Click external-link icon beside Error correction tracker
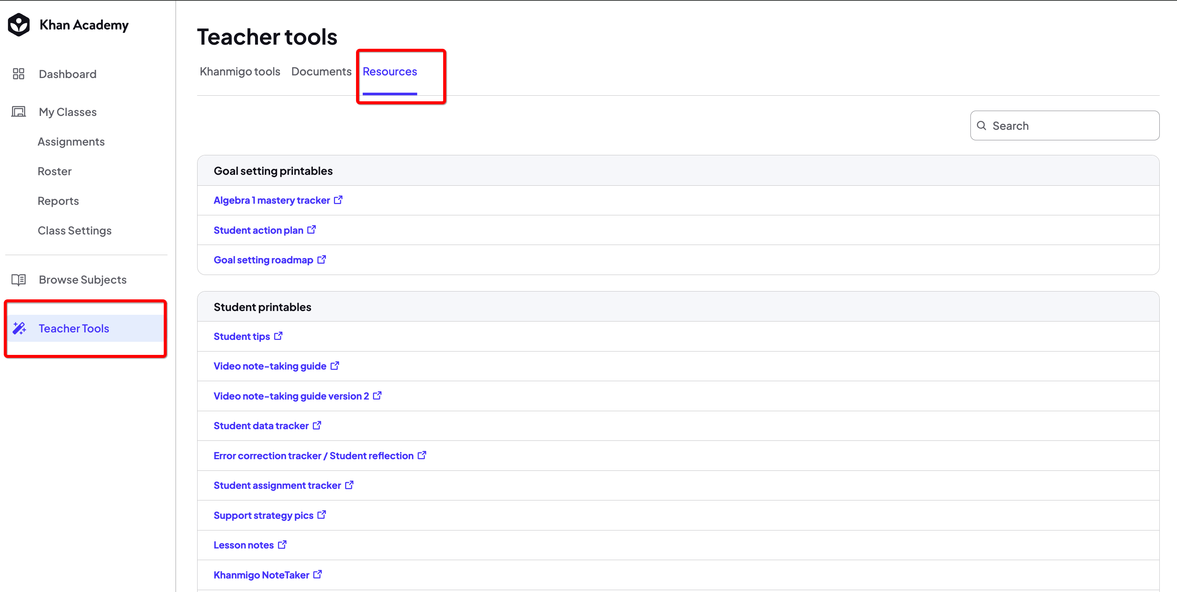Screen dimensions: 1177x592 click(422, 455)
